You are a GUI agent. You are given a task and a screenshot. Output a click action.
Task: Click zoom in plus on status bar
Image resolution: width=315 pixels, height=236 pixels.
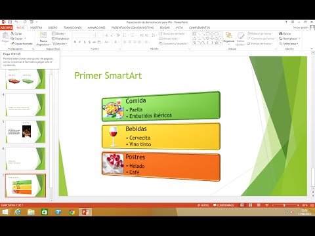tap(298, 205)
